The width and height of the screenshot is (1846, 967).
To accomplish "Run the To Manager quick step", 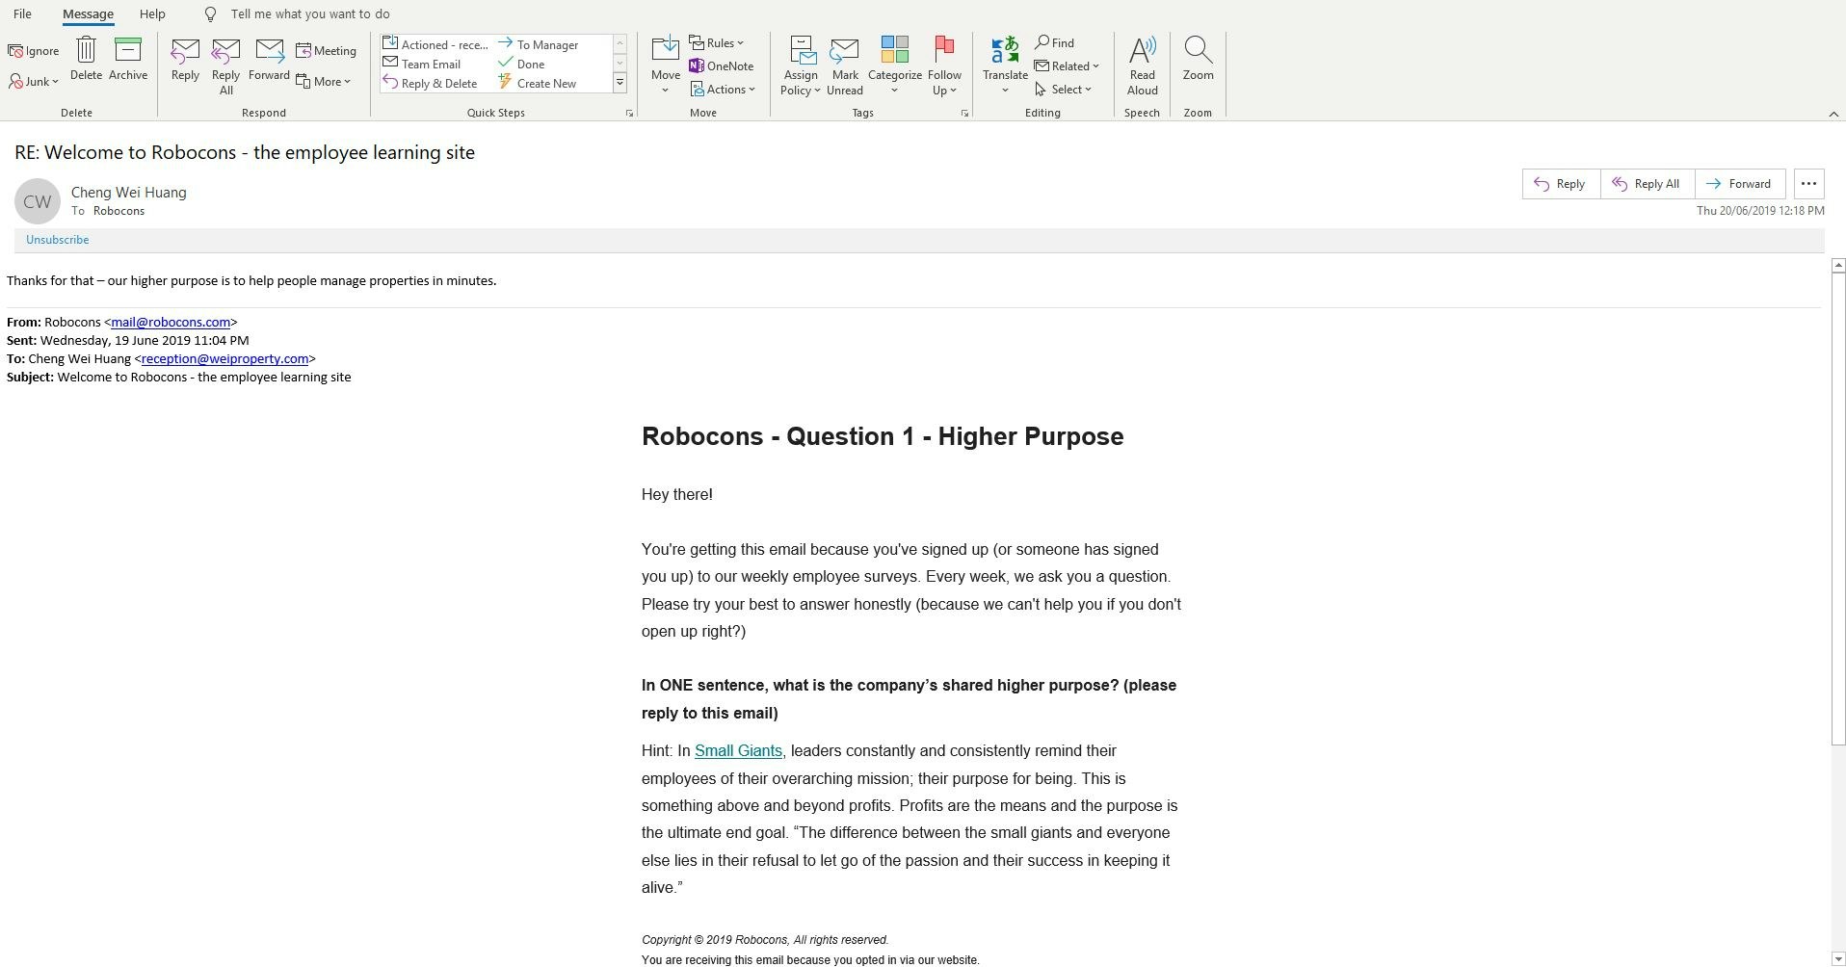I will pos(539,44).
